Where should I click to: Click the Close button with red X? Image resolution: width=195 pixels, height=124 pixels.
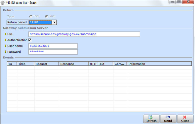click(185, 119)
